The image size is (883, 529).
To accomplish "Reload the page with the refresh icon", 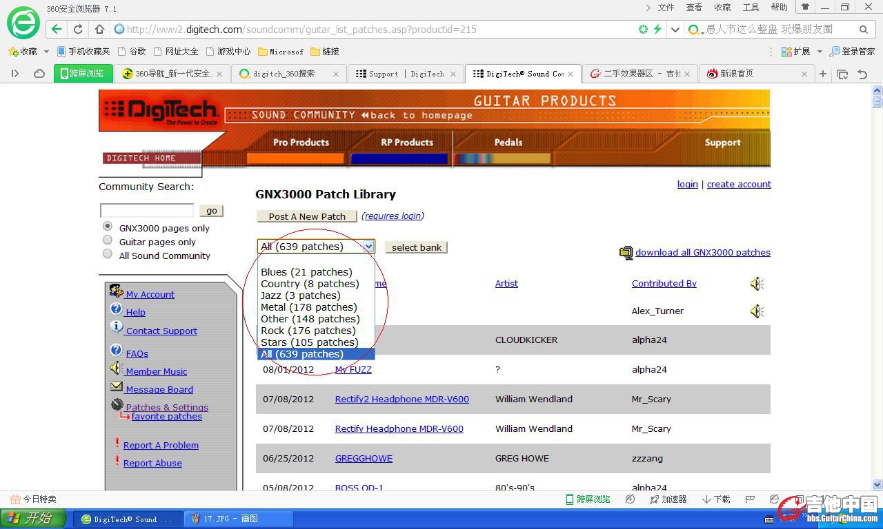I will pos(78,29).
